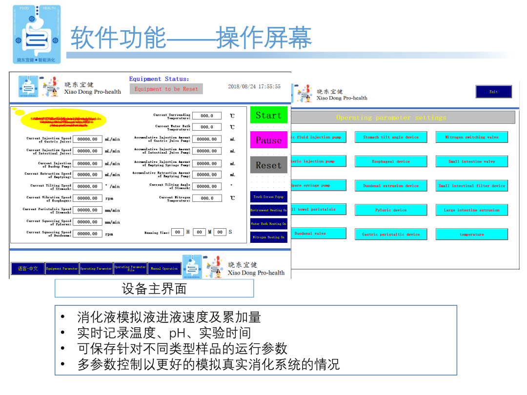527x395 pixels.
Task: Click the Running Time minutes field
Action: (x=199, y=232)
